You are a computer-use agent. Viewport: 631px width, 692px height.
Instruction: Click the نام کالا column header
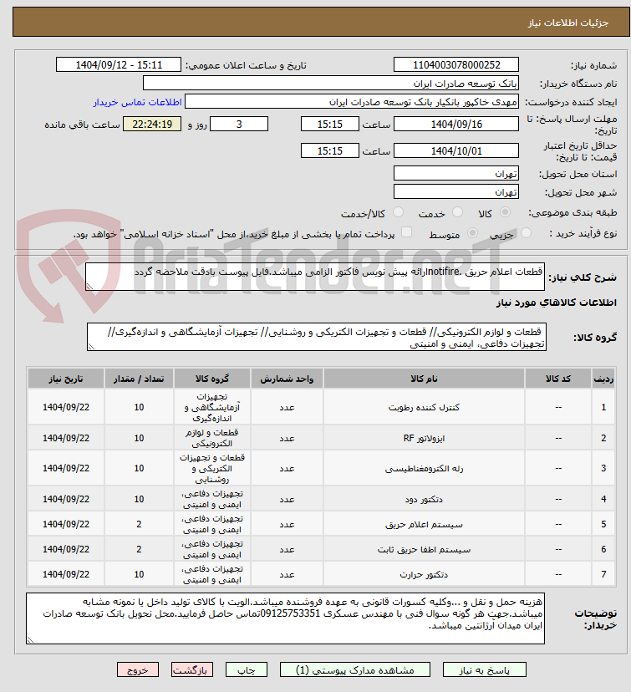pyautogui.click(x=424, y=379)
